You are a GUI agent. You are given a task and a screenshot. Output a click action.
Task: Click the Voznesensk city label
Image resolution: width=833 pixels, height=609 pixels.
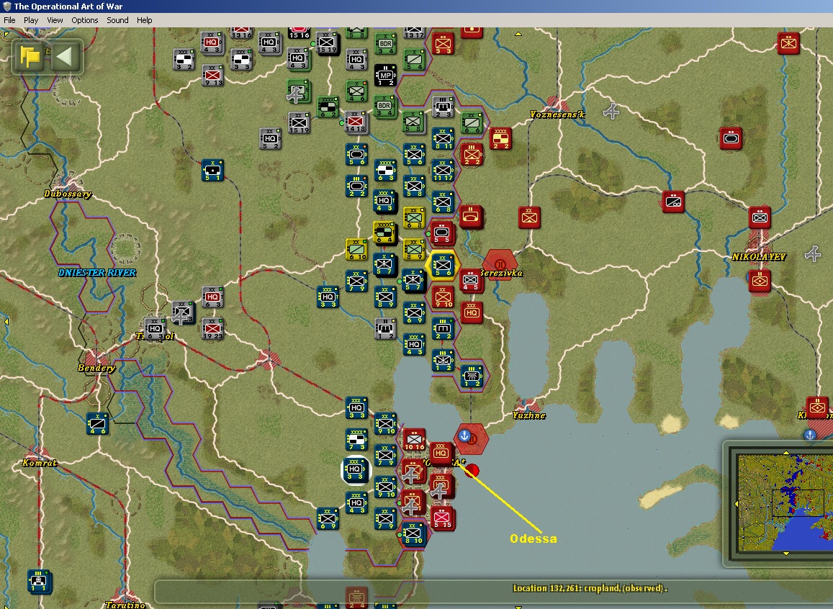click(557, 114)
